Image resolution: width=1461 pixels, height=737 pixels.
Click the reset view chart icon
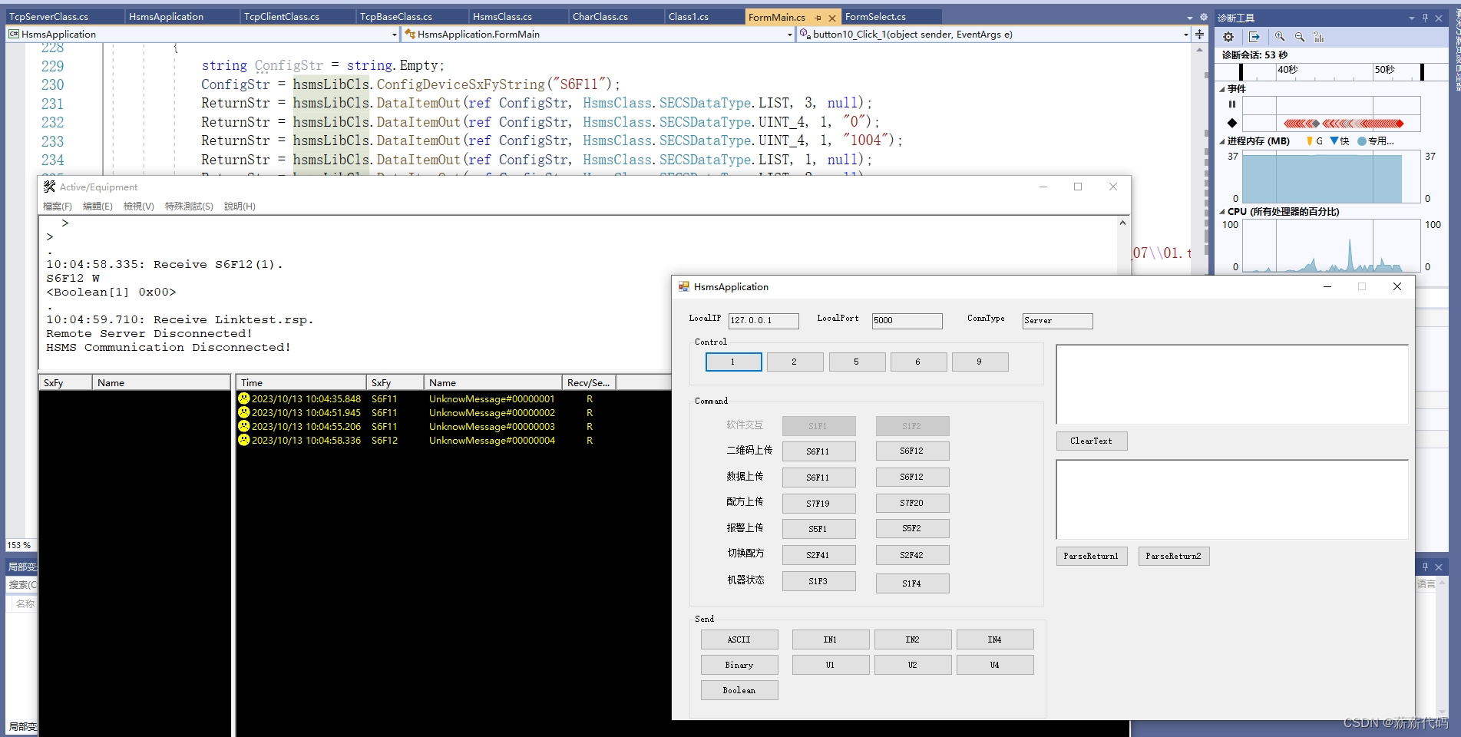point(1319,37)
